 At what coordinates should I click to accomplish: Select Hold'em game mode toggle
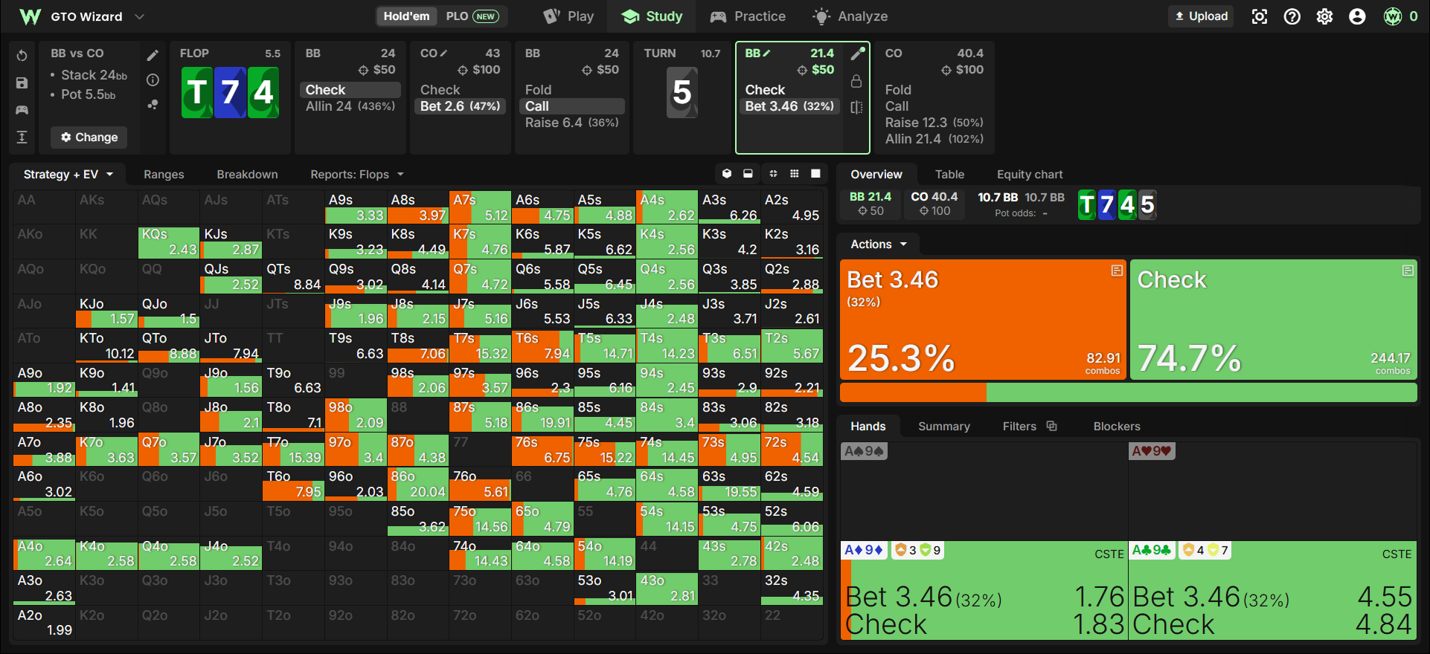(x=406, y=16)
